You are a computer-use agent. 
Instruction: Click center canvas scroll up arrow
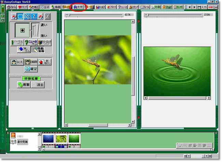(x=133, y=22)
